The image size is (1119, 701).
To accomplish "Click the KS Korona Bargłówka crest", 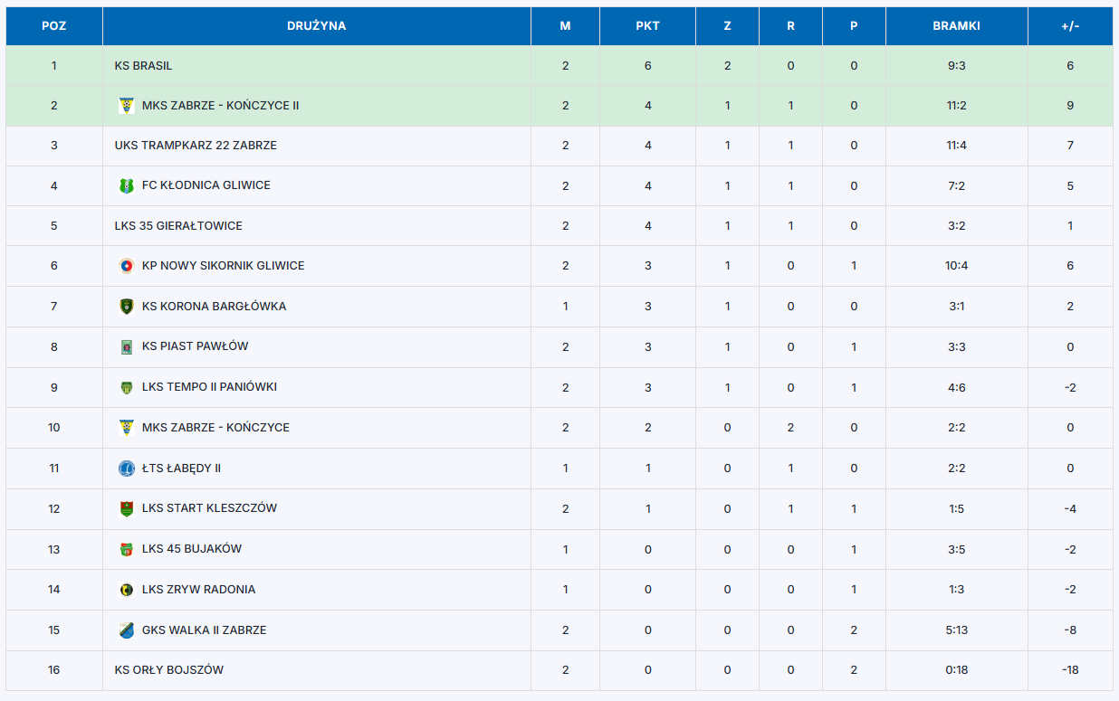I will pos(127,307).
